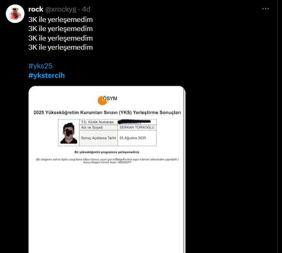Click the candidate photo in the document

click(x=69, y=133)
